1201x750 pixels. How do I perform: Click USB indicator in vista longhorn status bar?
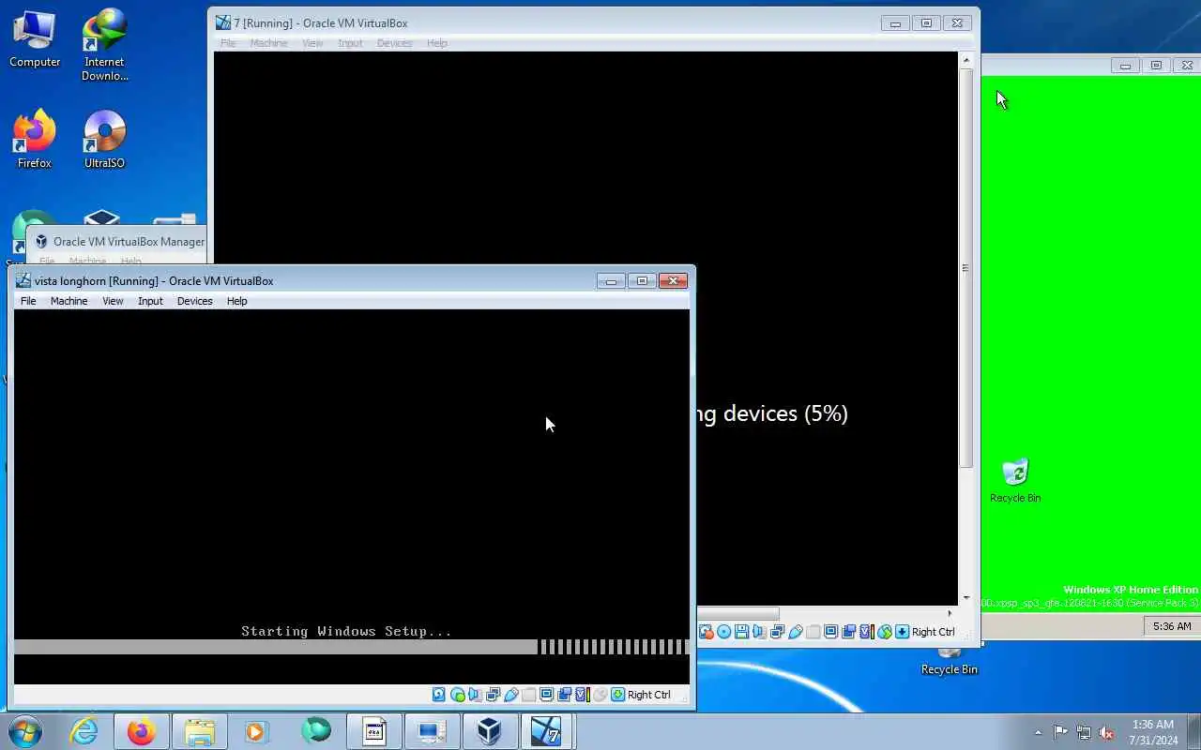[510, 695]
